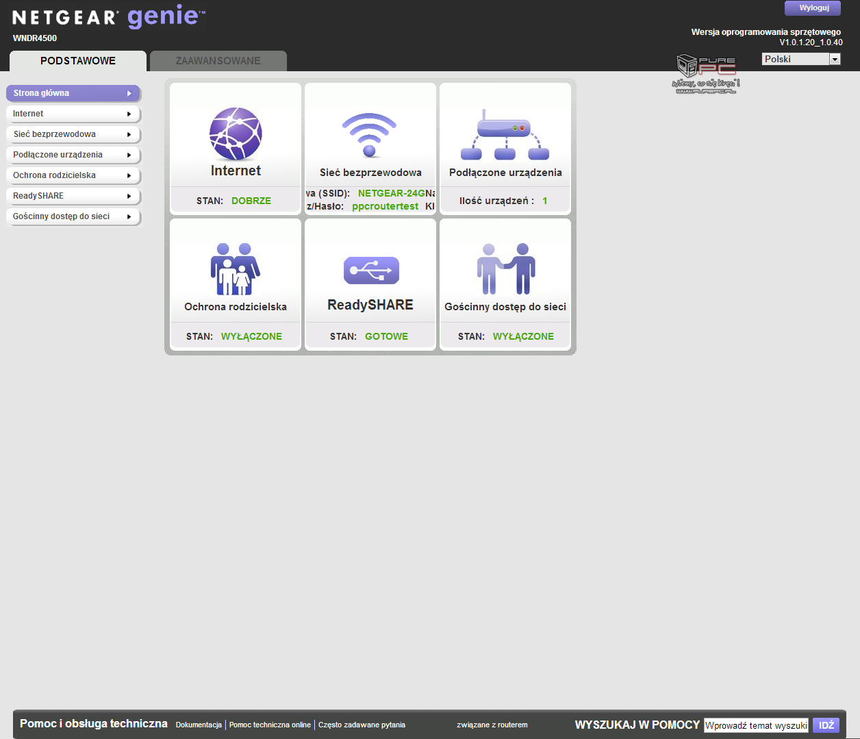The height and width of the screenshot is (739, 860).
Task: Click the IDŹ search button
Action: pyautogui.click(x=826, y=725)
